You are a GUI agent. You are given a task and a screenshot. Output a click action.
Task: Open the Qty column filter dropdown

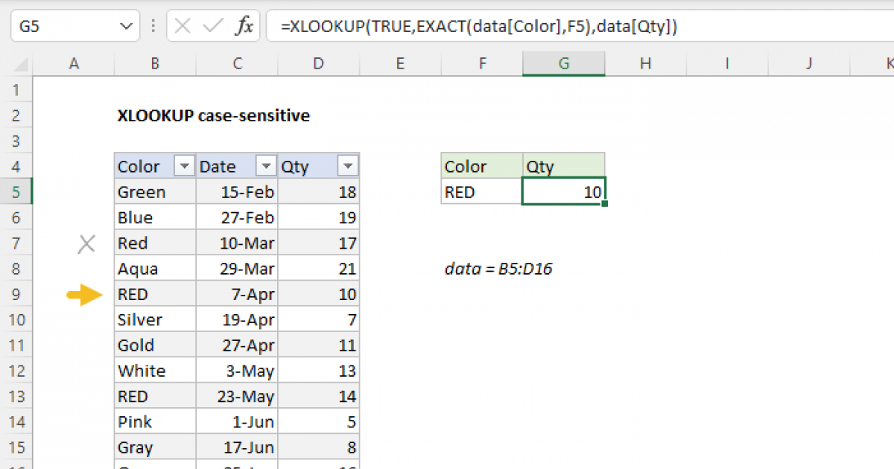(x=347, y=165)
